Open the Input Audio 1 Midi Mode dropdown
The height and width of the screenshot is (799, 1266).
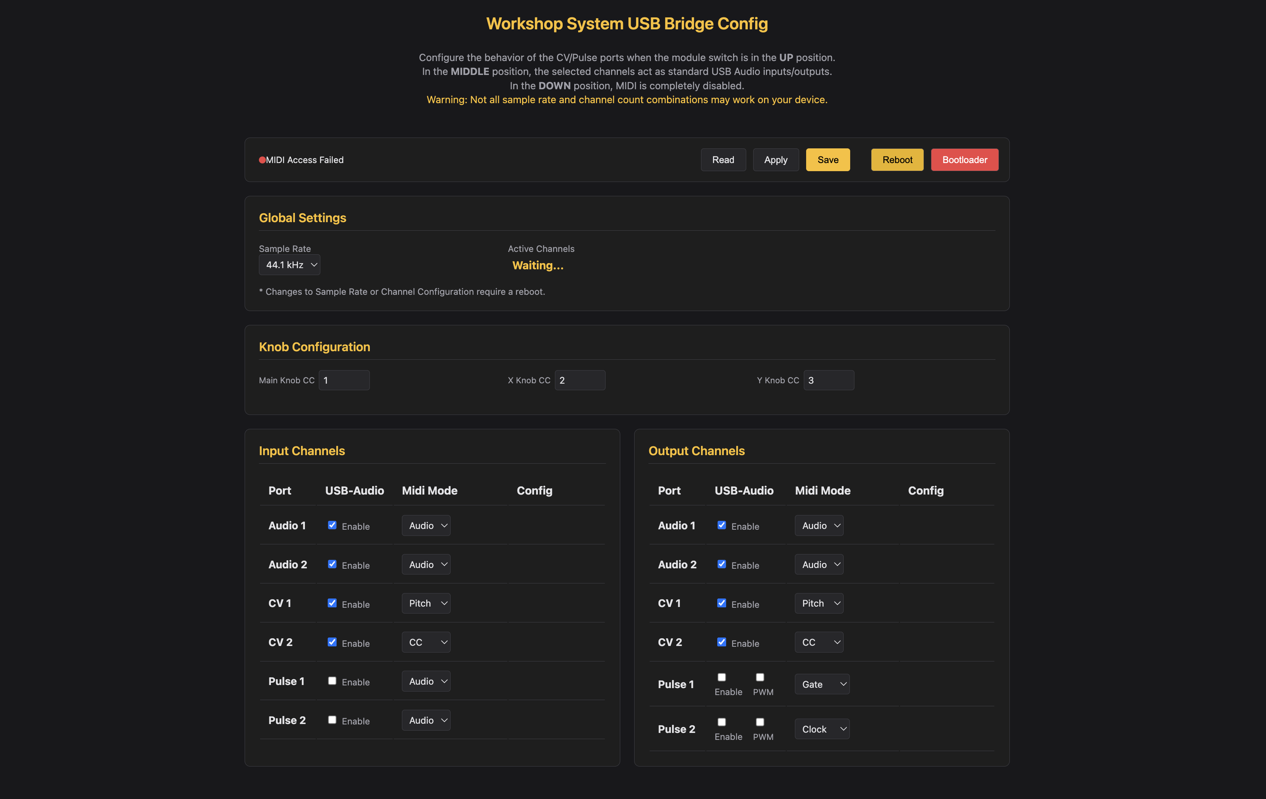coord(426,526)
